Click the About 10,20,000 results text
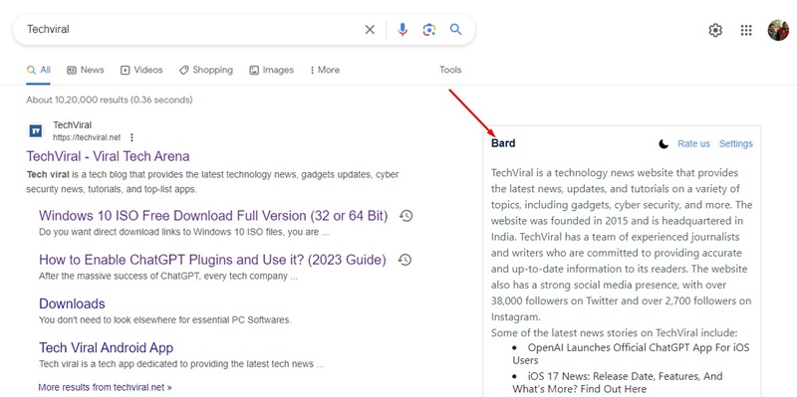The image size is (797, 397). 110,100
